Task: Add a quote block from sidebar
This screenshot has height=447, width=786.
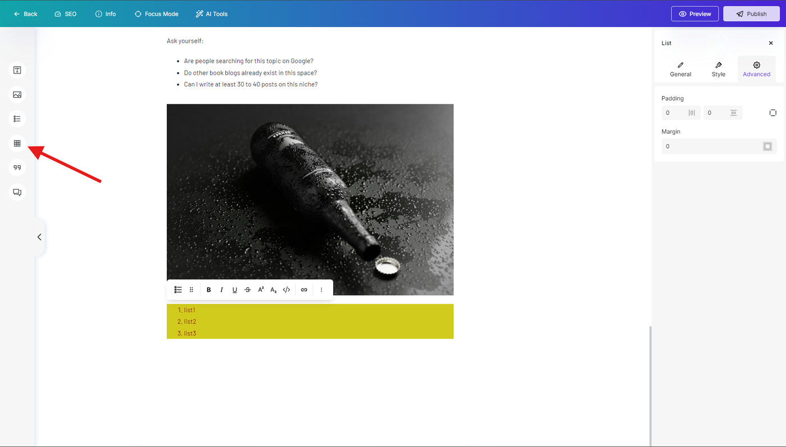Action: 17,167
